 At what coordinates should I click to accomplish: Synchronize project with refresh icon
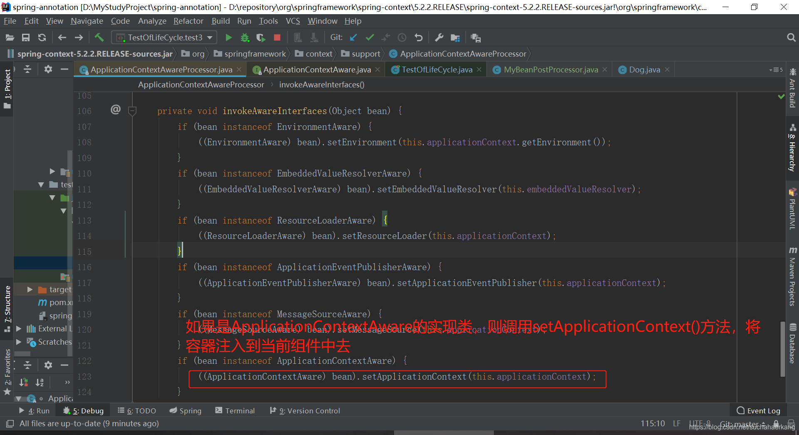42,38
